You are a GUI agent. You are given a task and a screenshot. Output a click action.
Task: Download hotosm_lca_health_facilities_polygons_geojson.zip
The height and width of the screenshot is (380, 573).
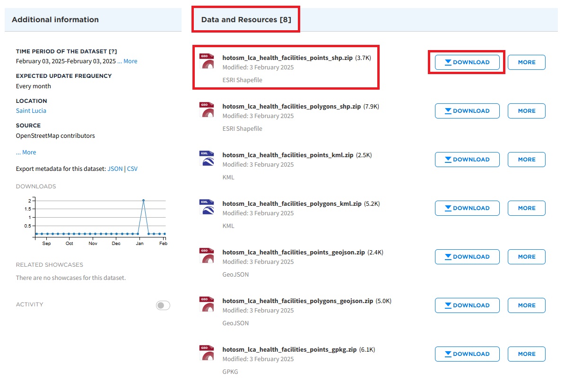point(467,305)
